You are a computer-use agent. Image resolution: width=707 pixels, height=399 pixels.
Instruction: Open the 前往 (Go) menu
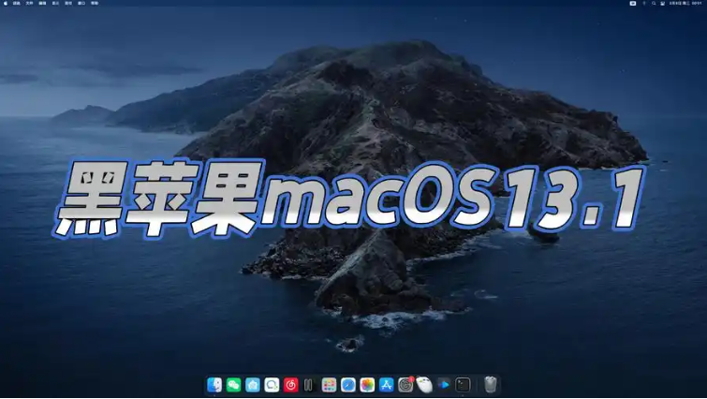click(x=68, y=3)
